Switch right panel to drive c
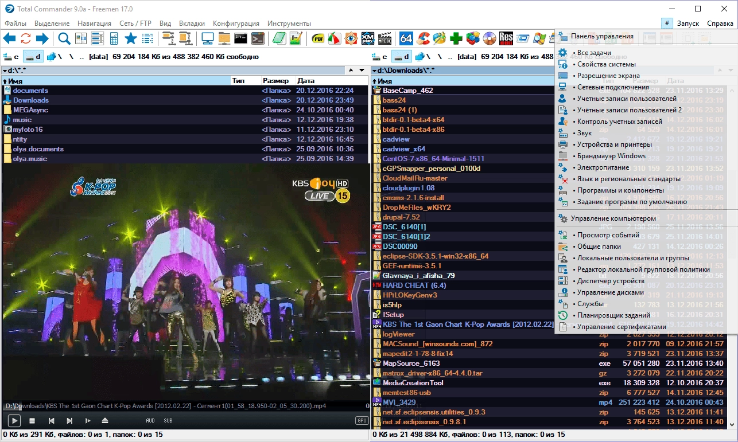Screen dimensions: 738x442 pos(380,57)
